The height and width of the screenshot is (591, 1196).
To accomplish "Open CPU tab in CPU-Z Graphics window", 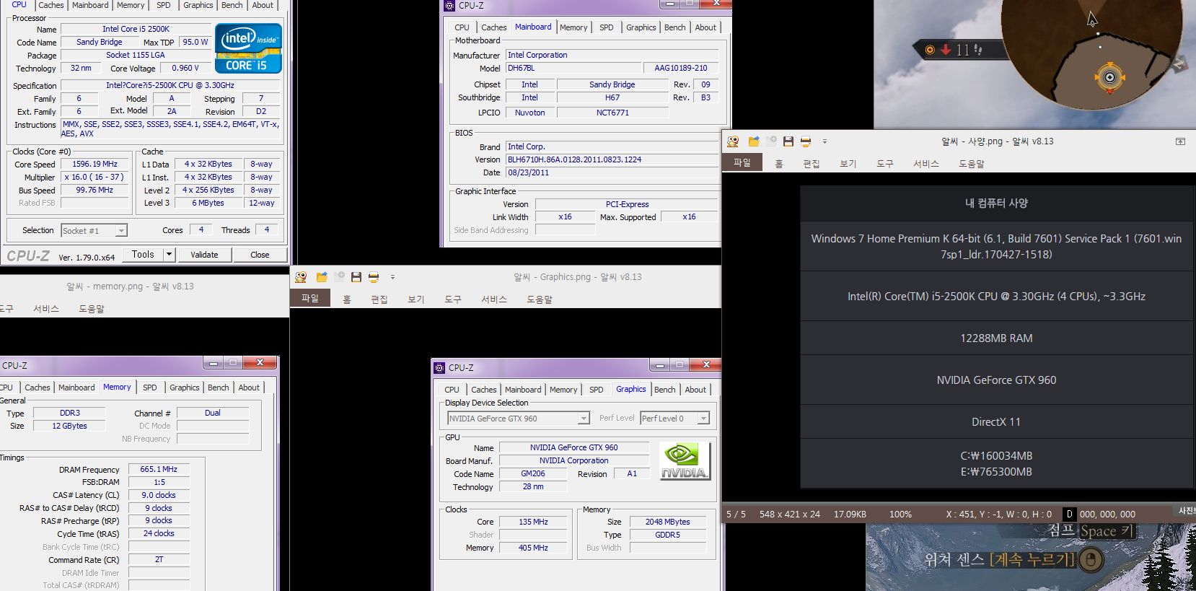I will [x=452, y=390].
